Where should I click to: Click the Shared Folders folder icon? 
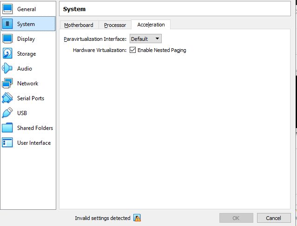coord(7,128)
